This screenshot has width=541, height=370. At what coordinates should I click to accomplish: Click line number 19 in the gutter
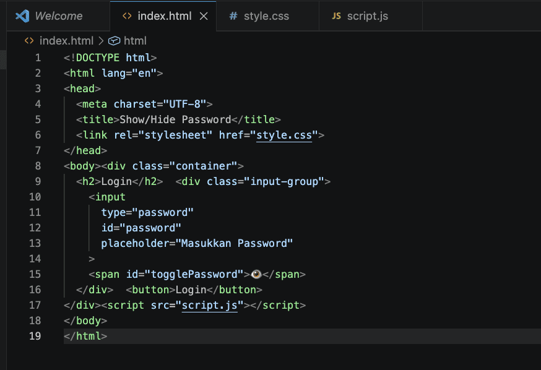click(x=35, y=336)
